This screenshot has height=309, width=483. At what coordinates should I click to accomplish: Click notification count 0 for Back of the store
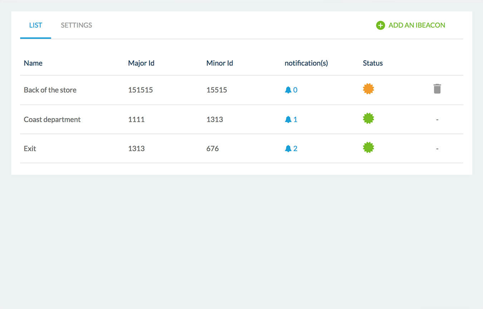point(295,90)
